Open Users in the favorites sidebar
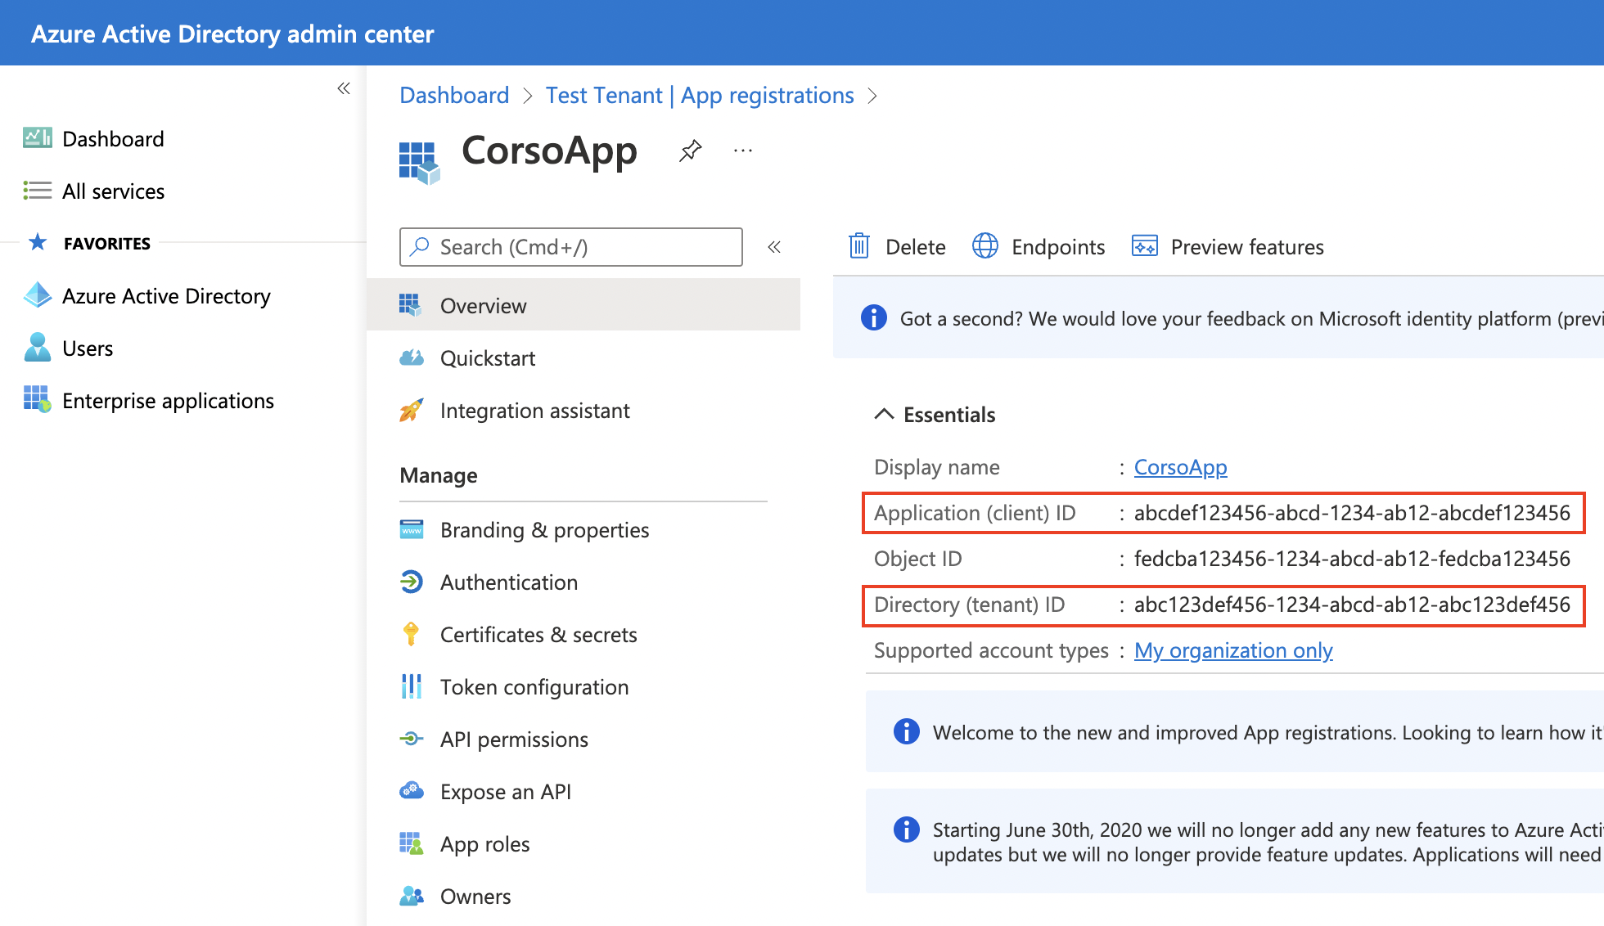 click(x=88, y=348)
